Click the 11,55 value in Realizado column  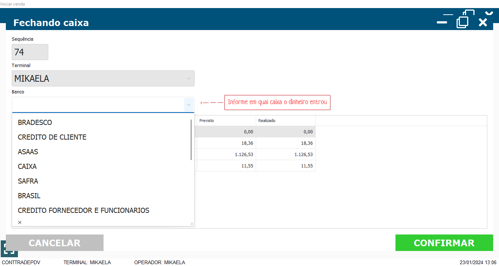pyautogui.click(x=286, y=166)
